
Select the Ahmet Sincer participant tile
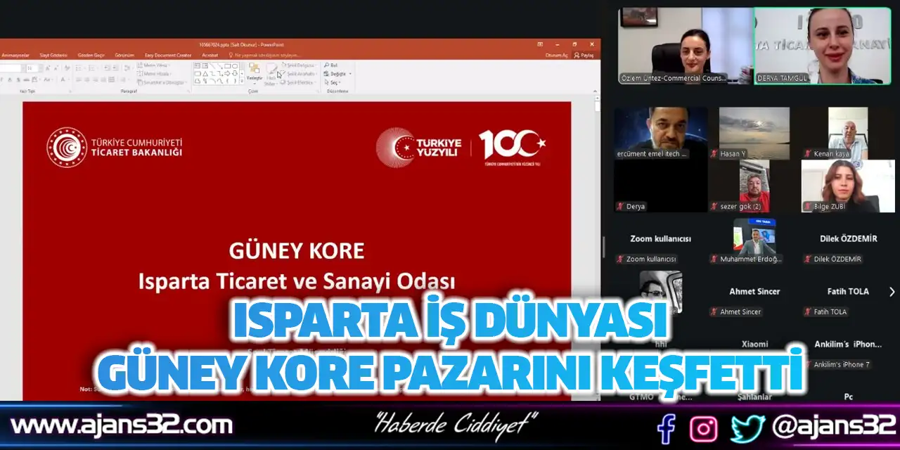[x=754, y=291]
